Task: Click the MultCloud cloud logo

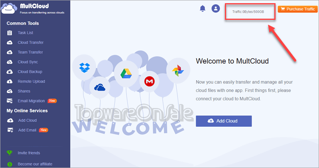Action: (x=9, y=8)
